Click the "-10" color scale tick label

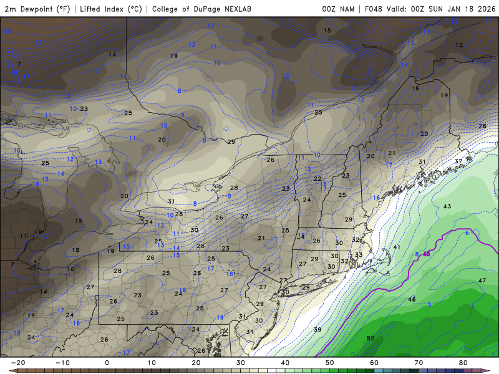pos(62,363)
